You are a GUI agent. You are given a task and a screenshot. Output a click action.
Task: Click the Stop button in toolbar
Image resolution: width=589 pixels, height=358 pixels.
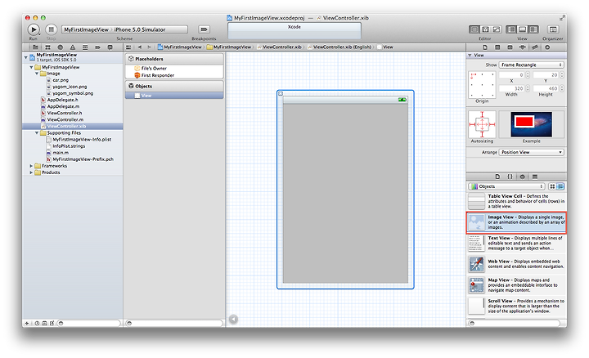point(51,29)
